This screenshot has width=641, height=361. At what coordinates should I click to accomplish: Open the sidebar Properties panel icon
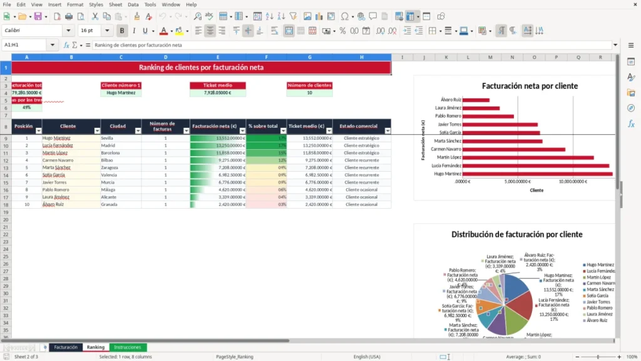tap(631, 62)
